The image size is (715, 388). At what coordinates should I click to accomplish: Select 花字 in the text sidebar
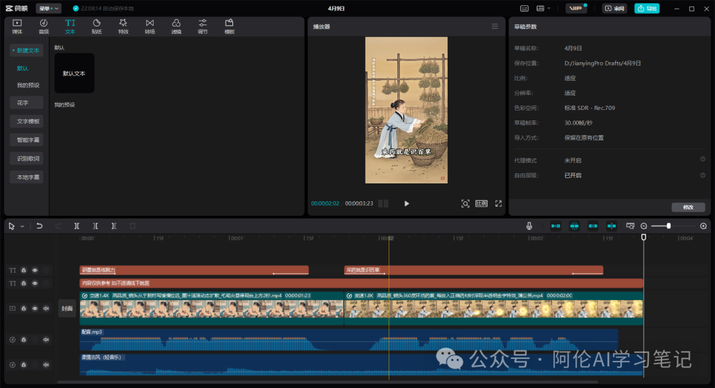(x=26, y=103)
